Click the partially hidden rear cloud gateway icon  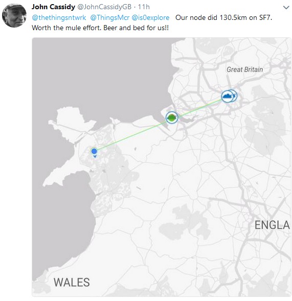(x=235, y=96)
